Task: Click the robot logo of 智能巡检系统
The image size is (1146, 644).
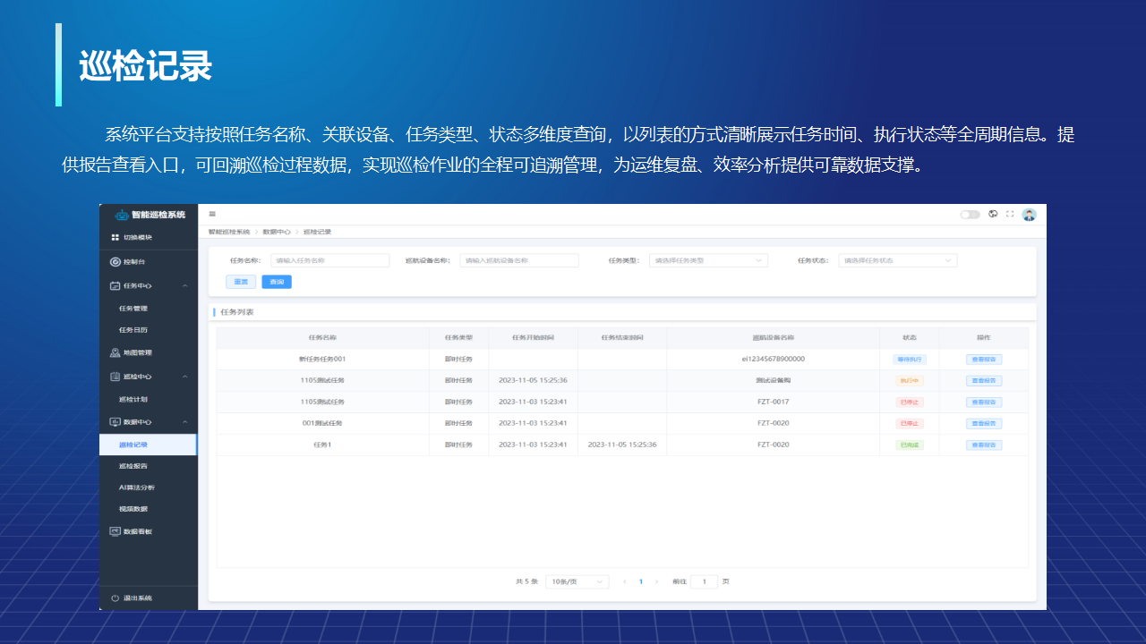Action: pos(122,215)
